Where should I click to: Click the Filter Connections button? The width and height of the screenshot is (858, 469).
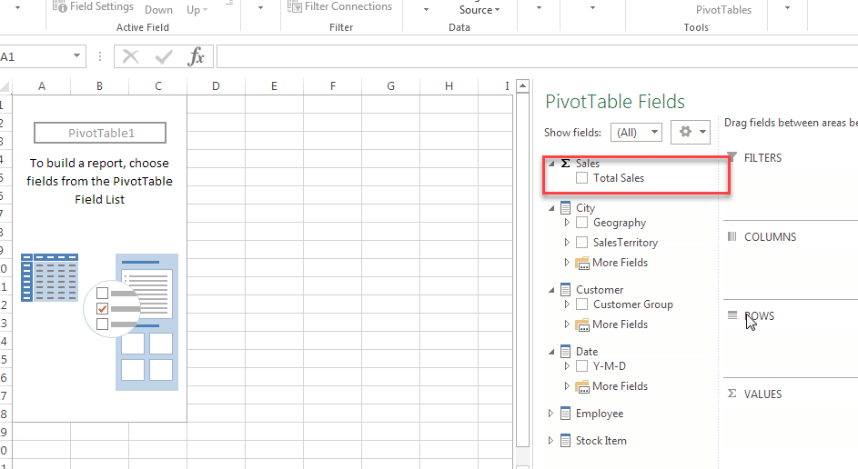(339, 6)
